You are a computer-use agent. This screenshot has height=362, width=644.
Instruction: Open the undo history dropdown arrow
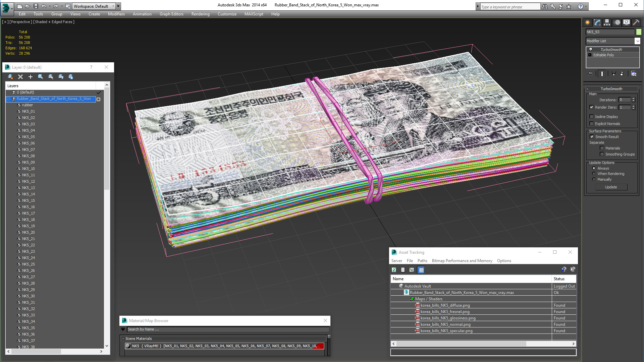pyautogui.click(x=50, y=6)
